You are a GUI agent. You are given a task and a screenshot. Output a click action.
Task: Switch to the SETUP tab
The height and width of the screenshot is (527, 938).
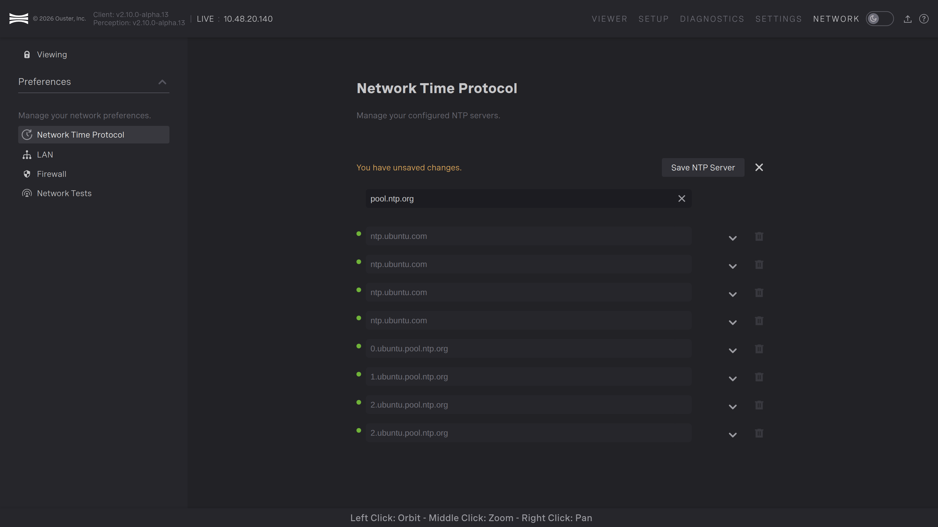pos(654,19)
